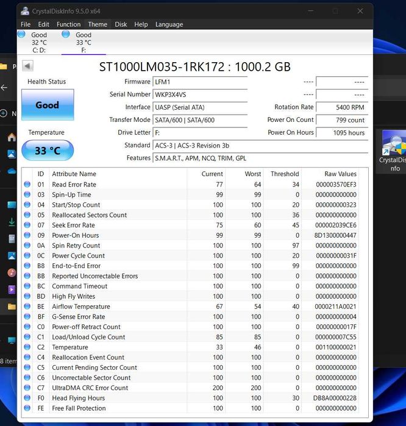Click status icon of Reallocation Event Count row
The width and height of the screenshot is (406, 426).
pyautogui.click(x=27, y=357)
